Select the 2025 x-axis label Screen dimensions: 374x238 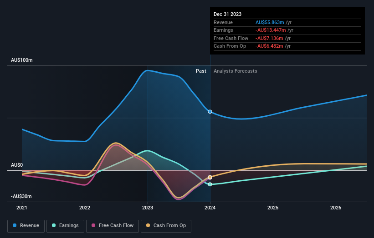[x=273, y=208]
